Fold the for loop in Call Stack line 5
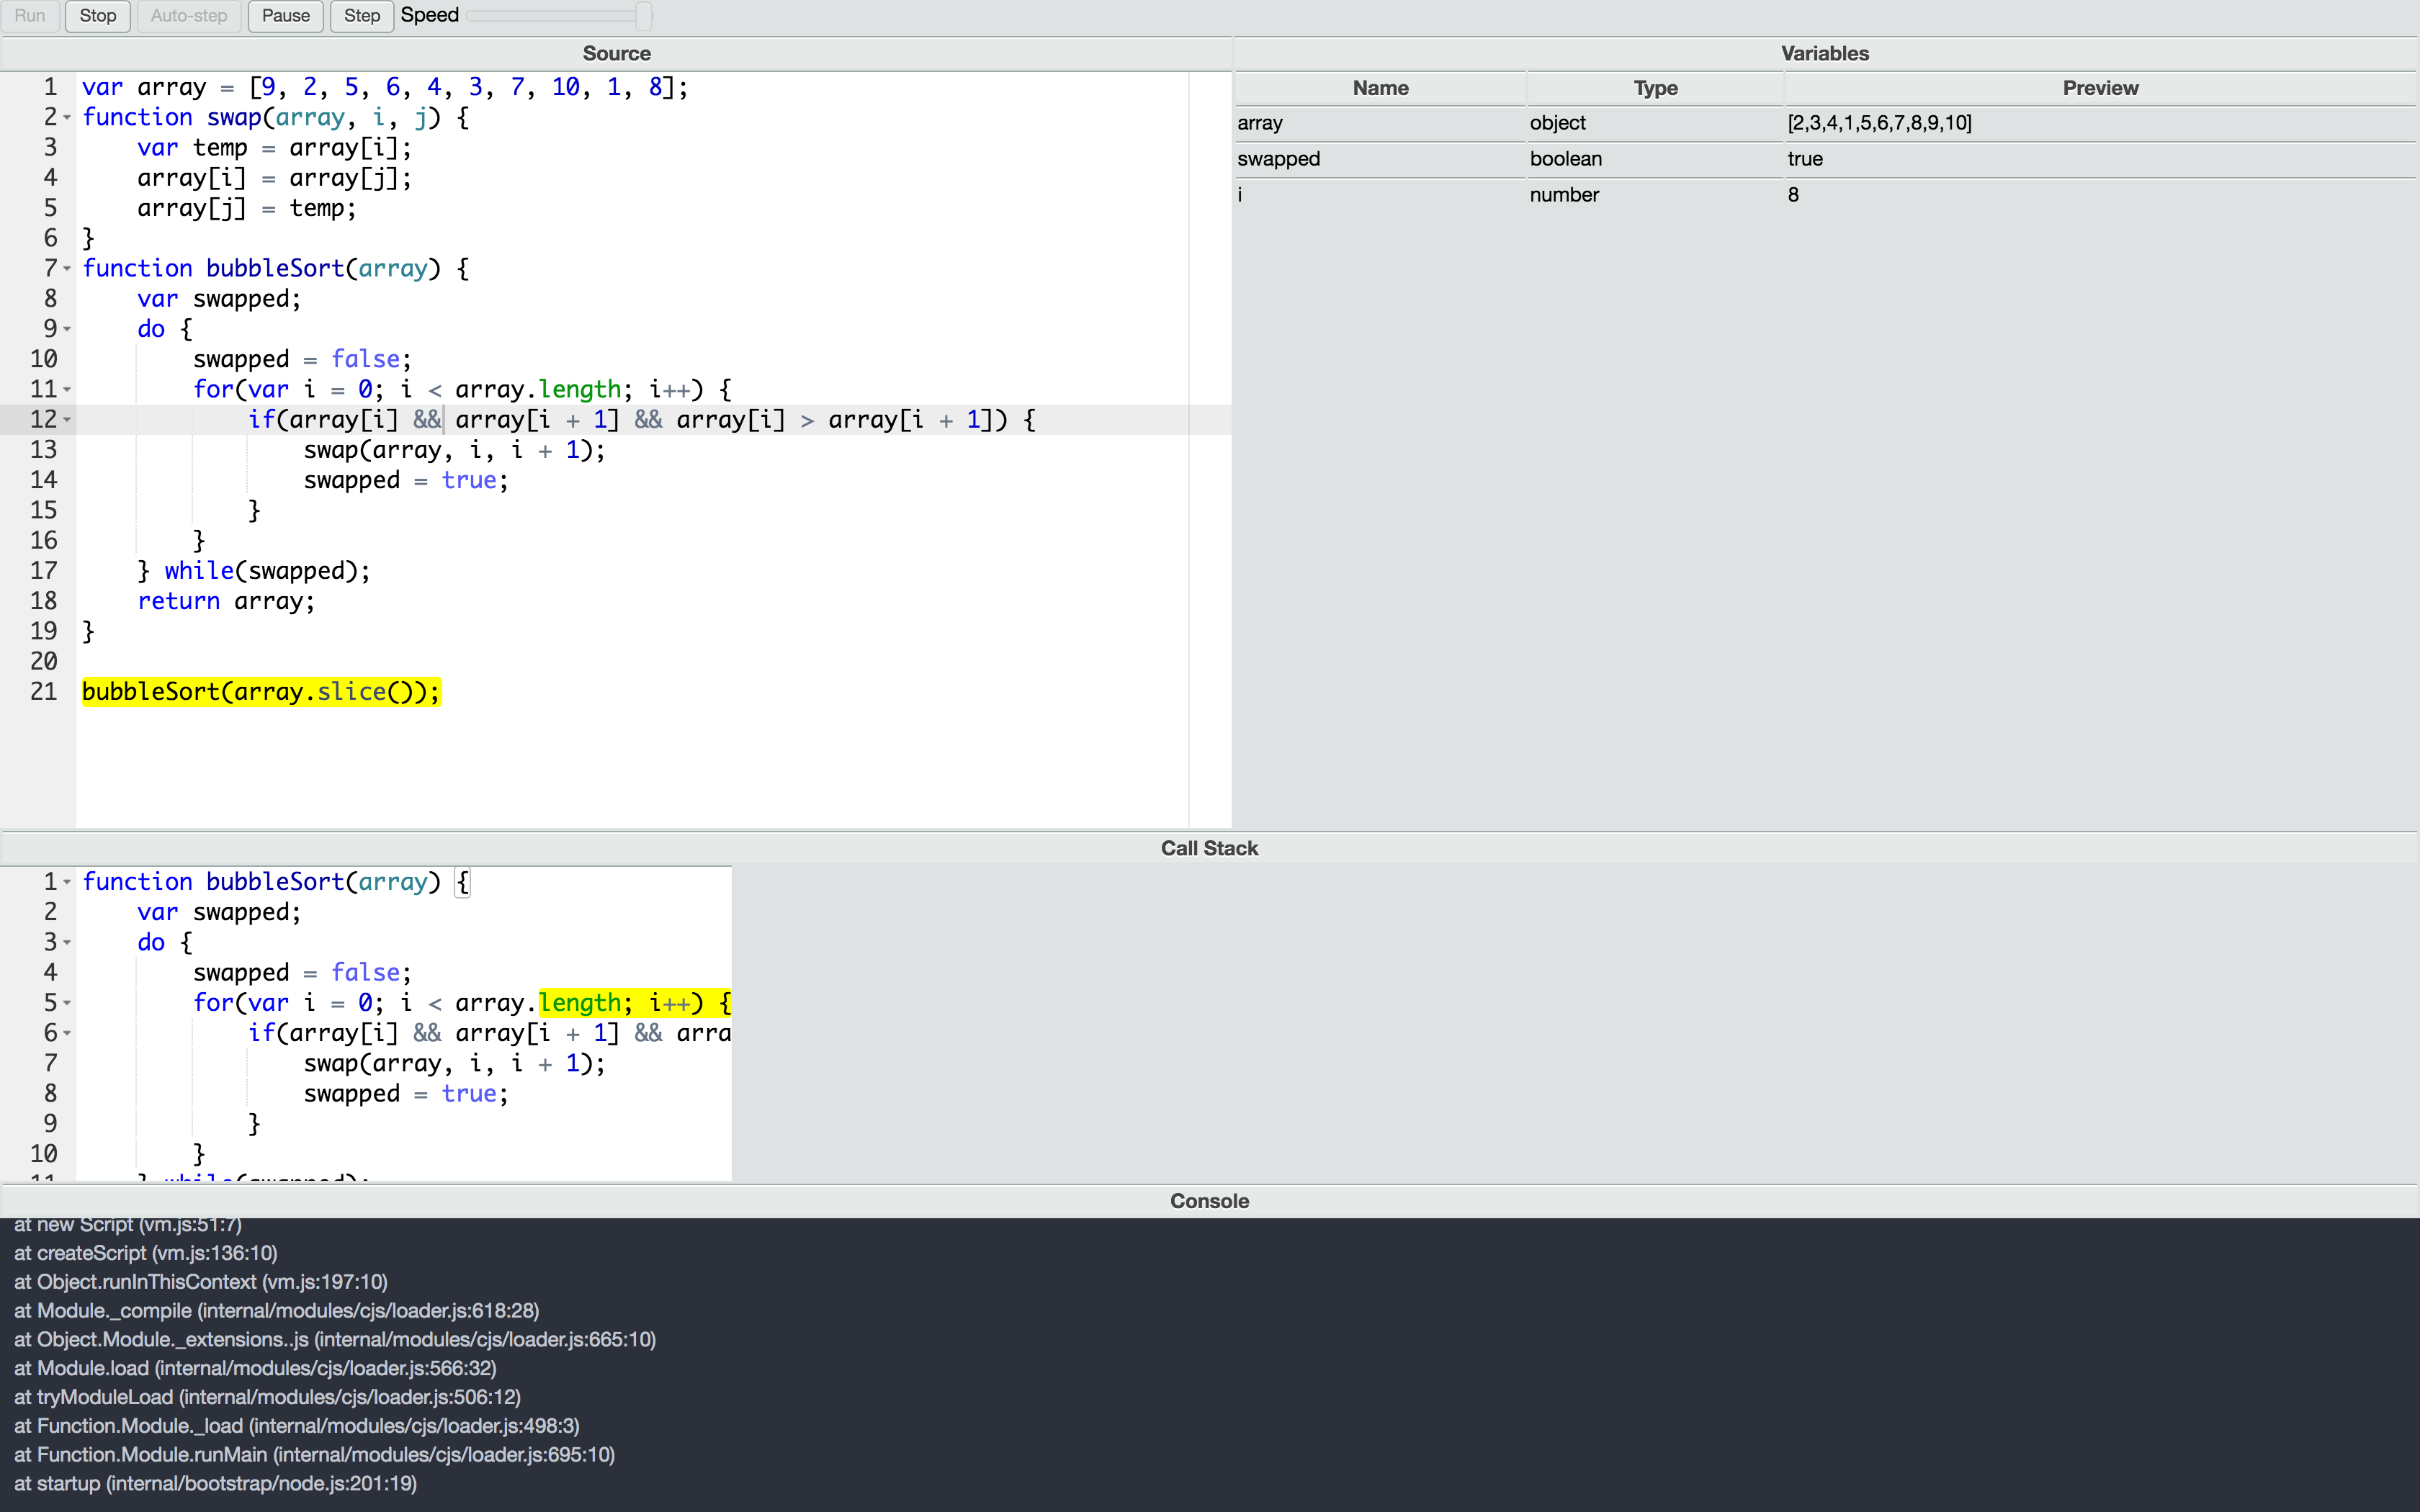Image resolution: width=2420 pixels, height=1512 pixels. tap(67, 1003)
